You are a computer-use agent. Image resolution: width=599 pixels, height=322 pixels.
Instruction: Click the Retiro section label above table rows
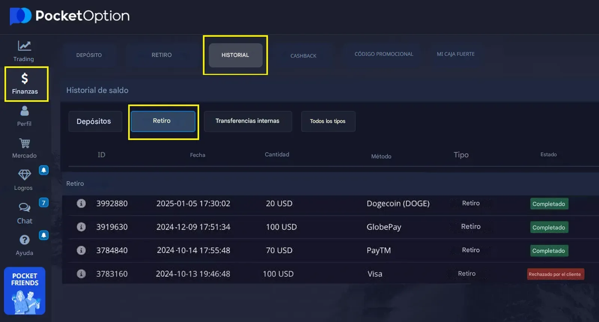[75, 183]
